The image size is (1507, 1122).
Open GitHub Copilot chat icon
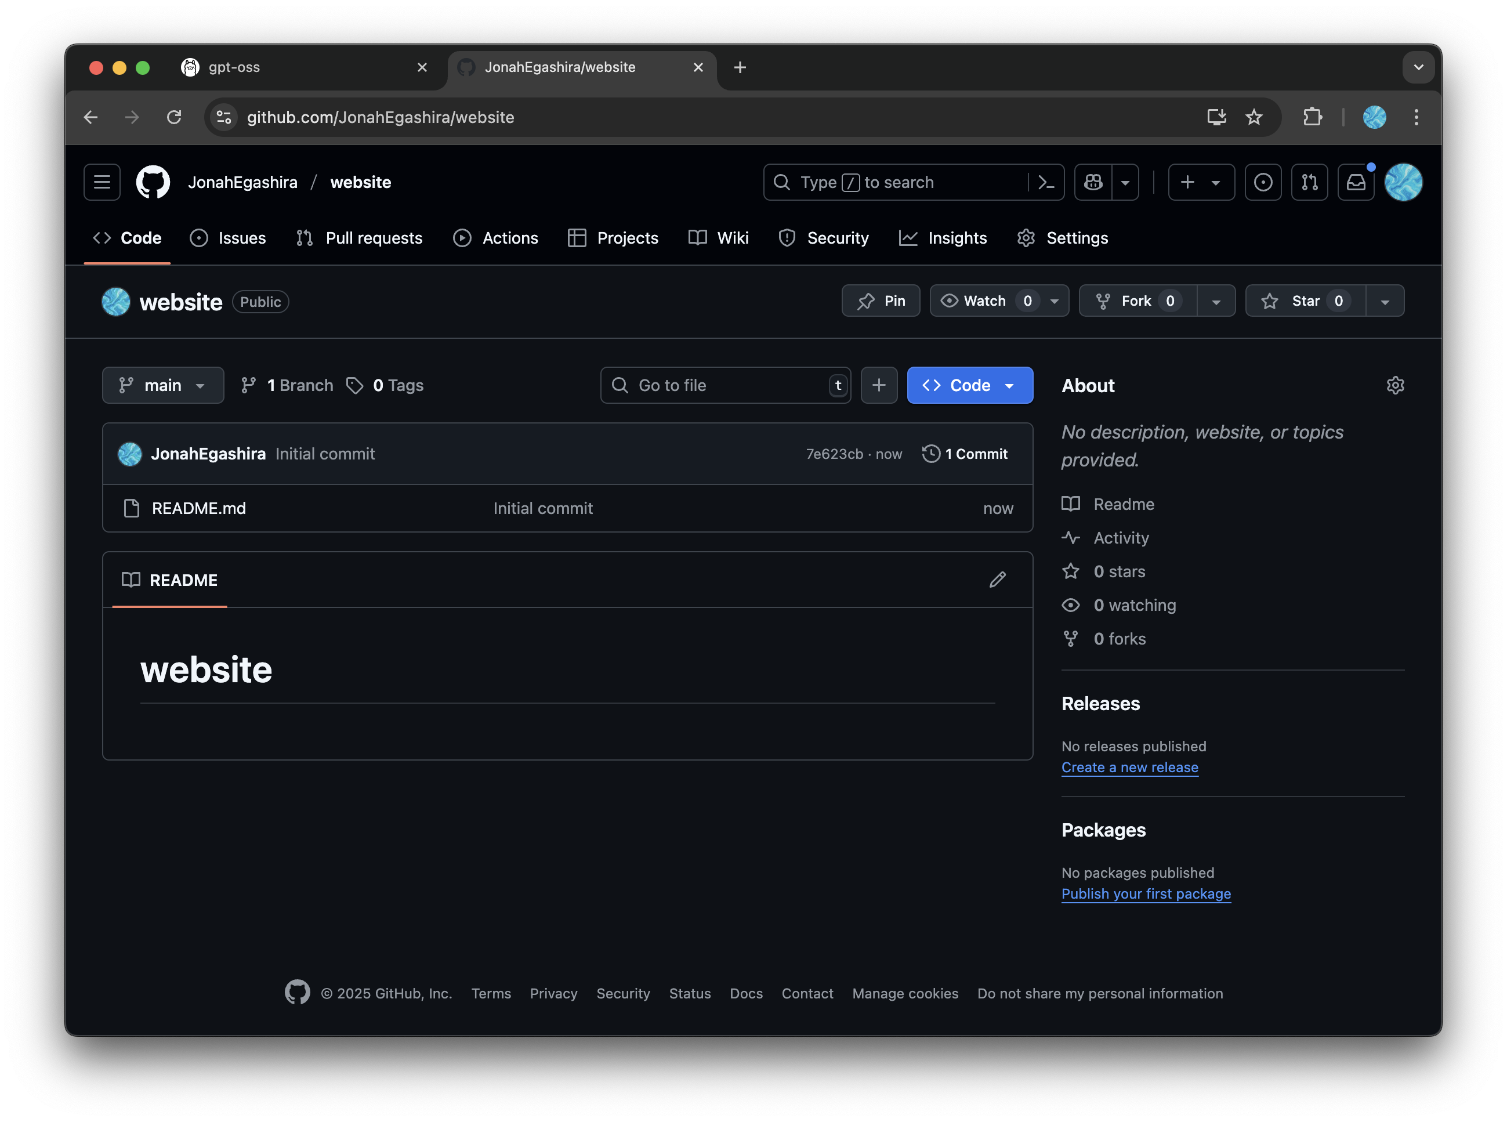[1092, 182]
